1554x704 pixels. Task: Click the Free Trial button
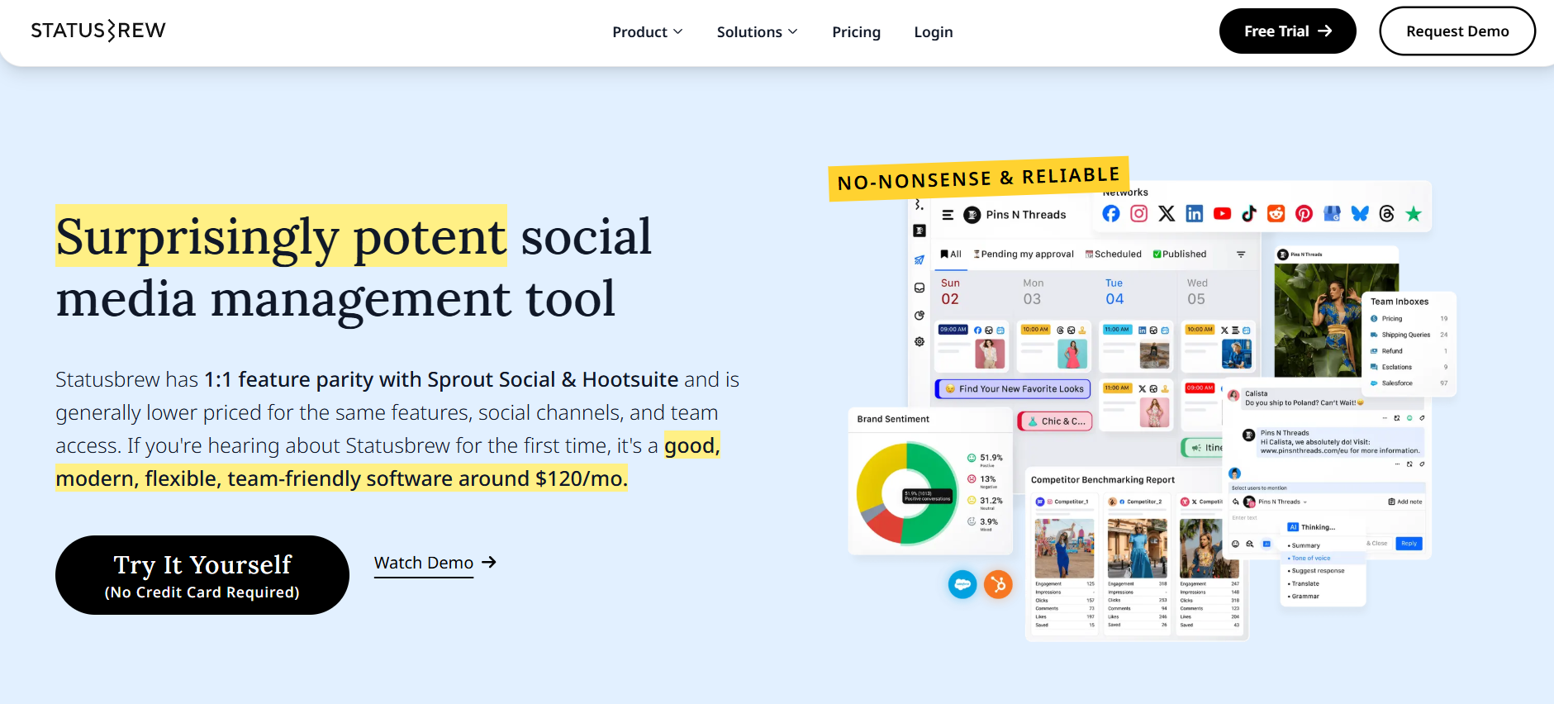(1287, 31)
